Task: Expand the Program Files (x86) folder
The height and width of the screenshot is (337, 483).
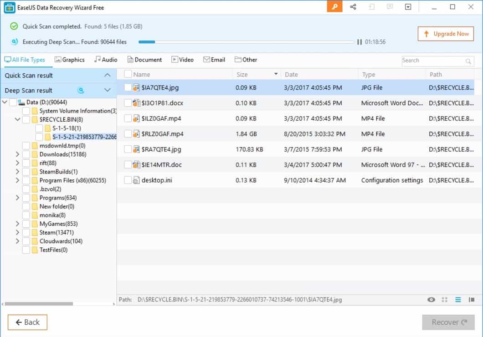Action: coord(18,180)
